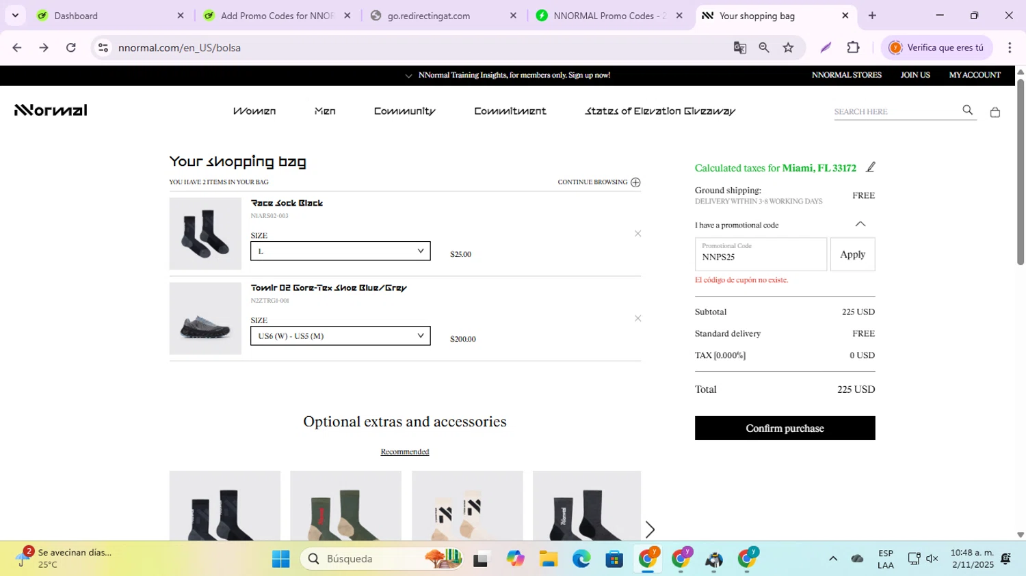Image resolution: width=1026 pixels, height=576 pixels.
Task: Open the white sock with N logo
Action: [x=467, y=506]
